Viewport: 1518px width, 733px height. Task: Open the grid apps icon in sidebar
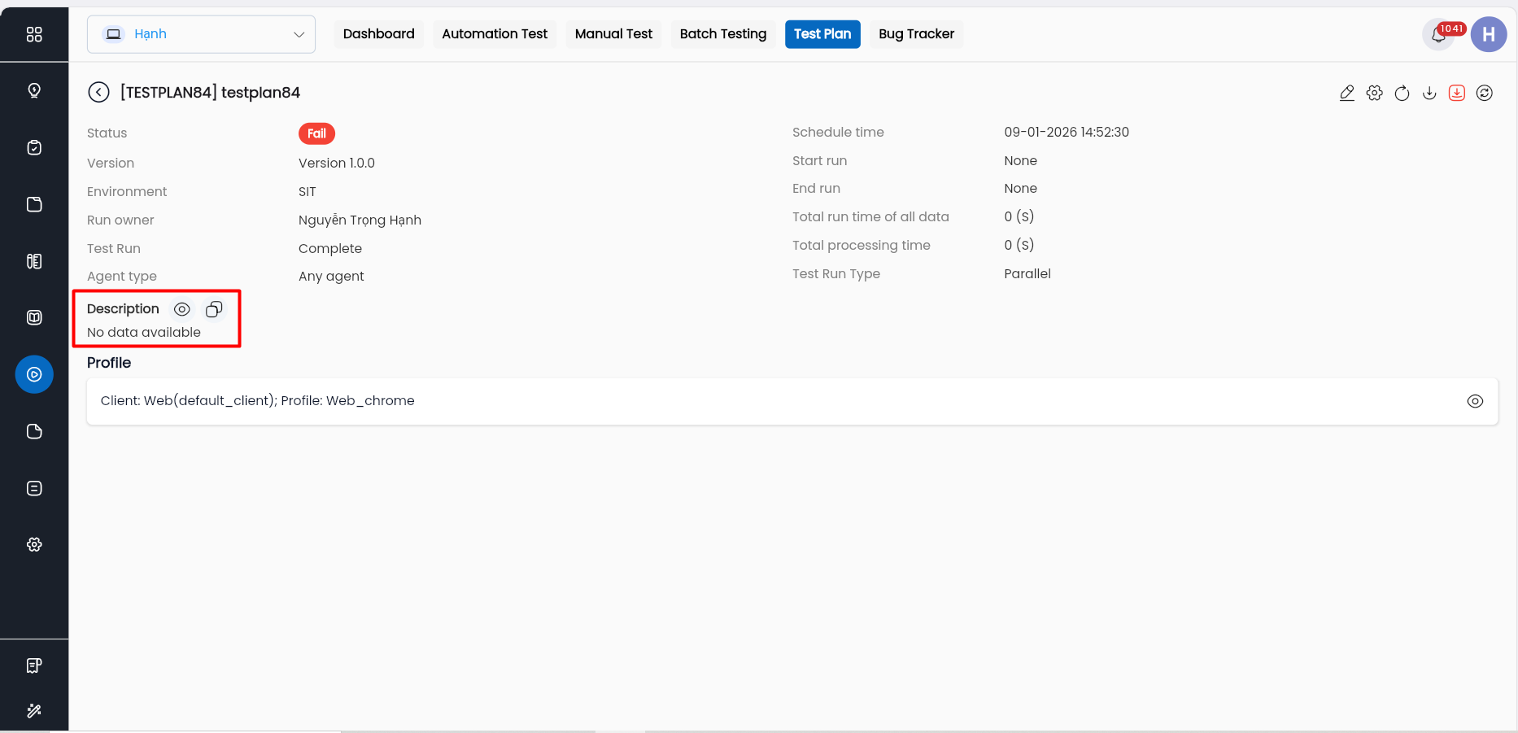[x=34, y=34]
